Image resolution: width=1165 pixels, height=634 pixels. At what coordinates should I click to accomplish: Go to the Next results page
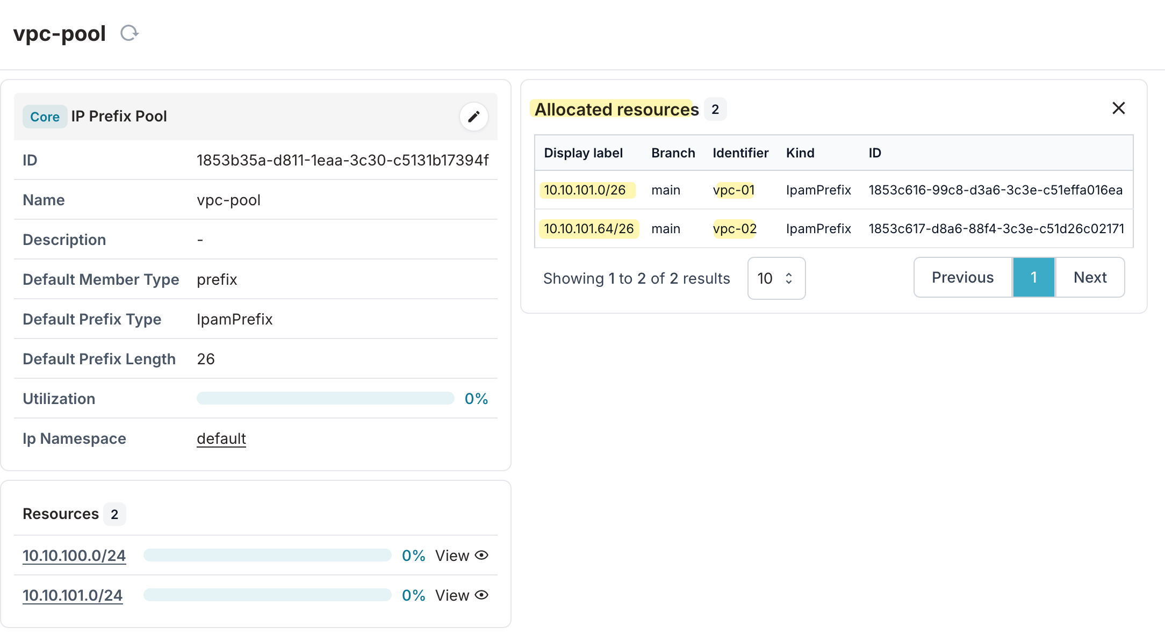(x=1090, y=277)
